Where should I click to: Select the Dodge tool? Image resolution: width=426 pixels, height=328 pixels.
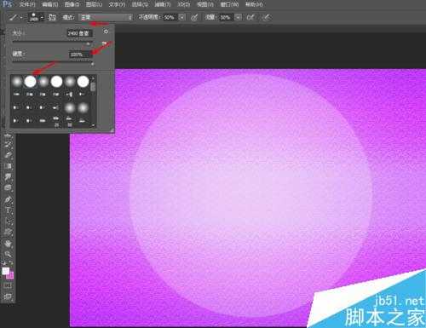tap(9, 187)
